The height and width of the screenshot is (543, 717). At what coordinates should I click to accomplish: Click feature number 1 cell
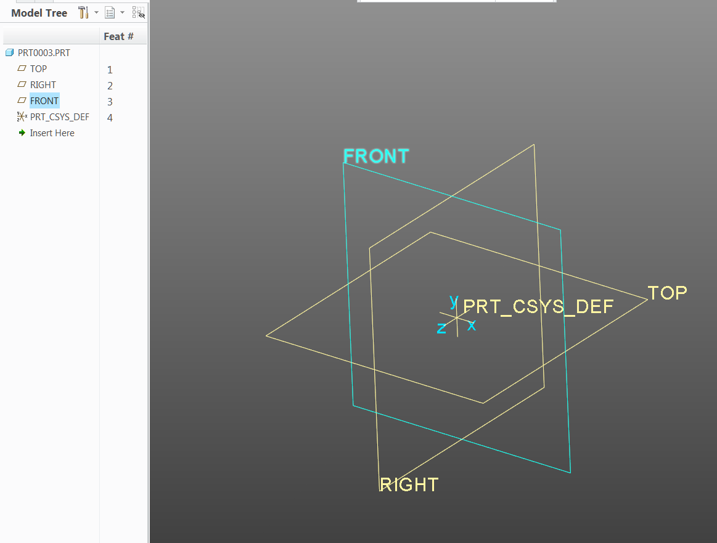pos(110,70)
